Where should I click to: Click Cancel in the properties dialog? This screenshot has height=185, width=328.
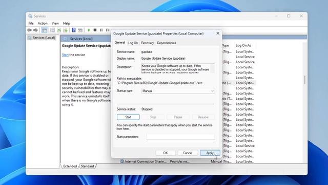pos(188,153)
